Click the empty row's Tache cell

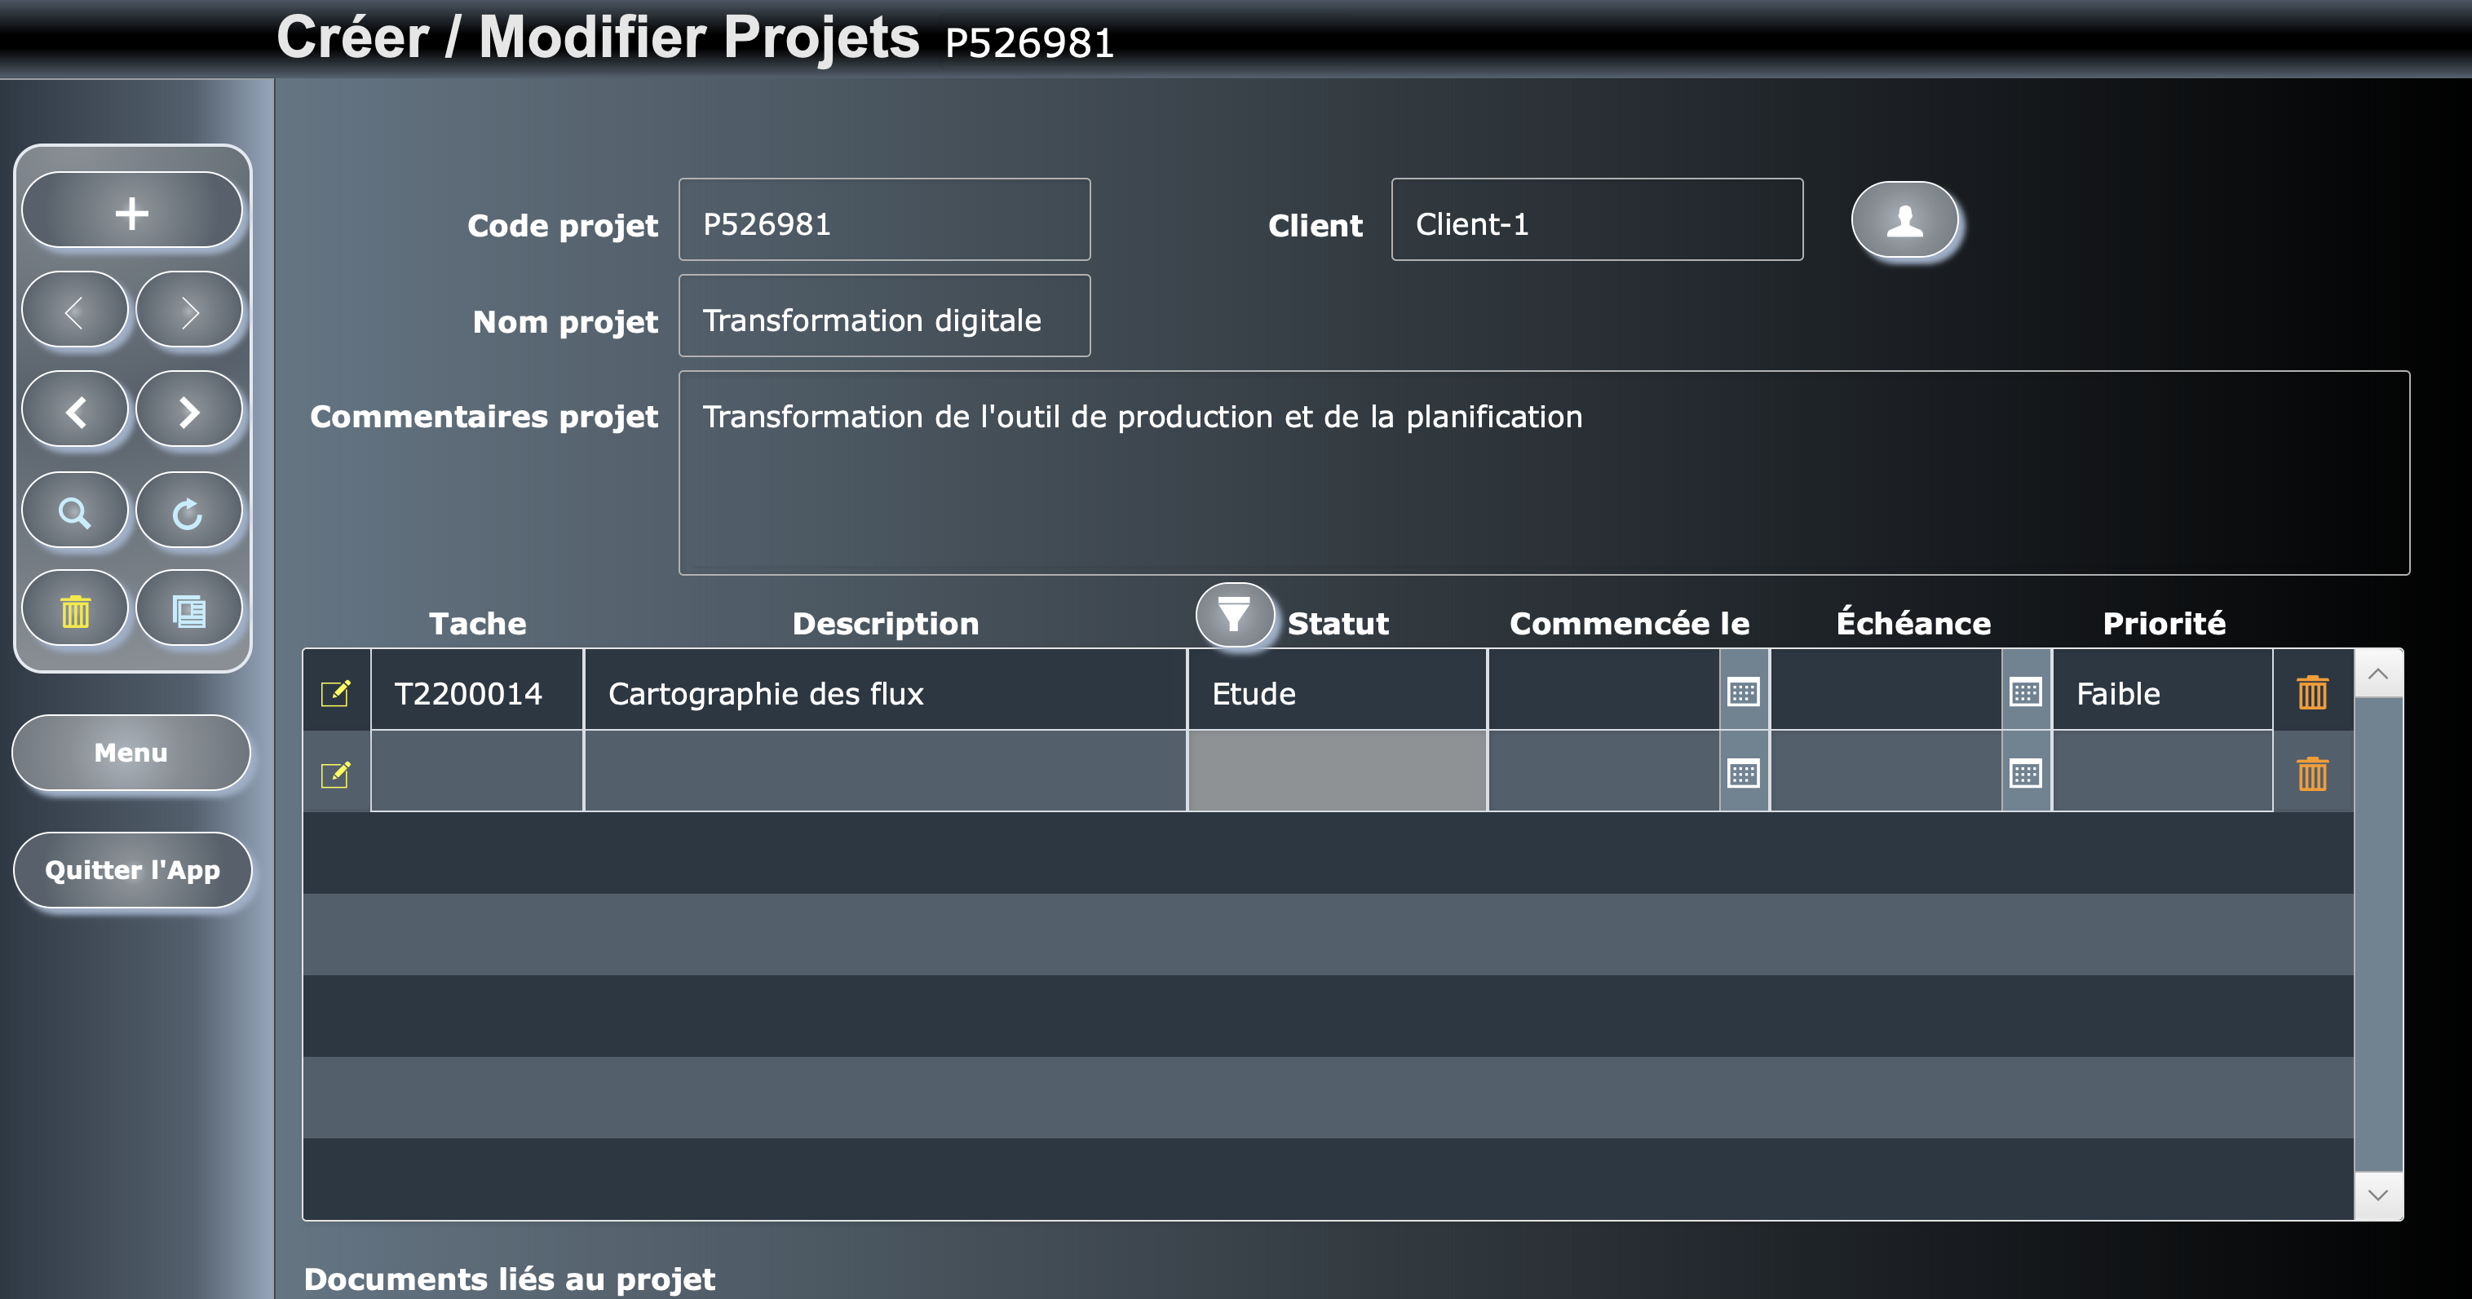[x=477, y=771]
